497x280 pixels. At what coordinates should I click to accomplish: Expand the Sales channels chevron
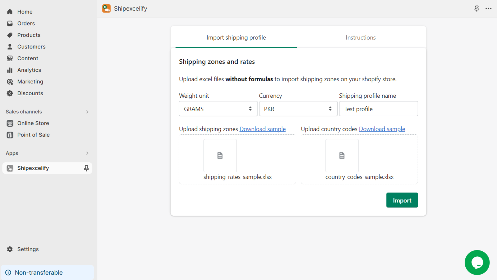(87, 112)
